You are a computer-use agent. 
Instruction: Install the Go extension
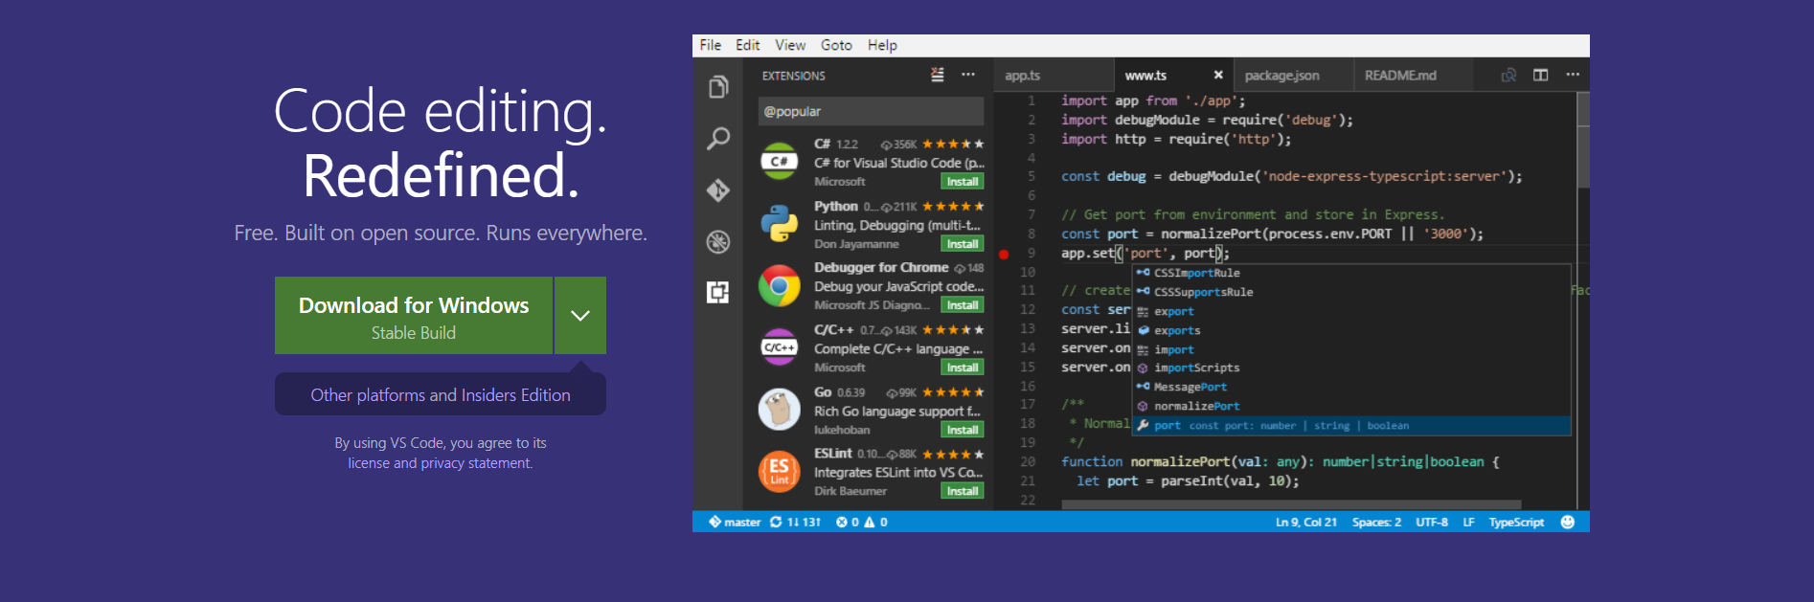pyautogui.click(x=963, y=430)
